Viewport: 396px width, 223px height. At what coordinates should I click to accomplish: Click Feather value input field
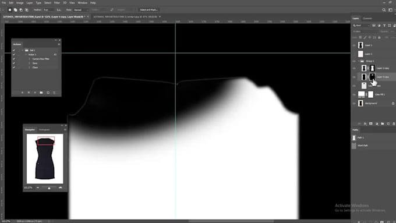click(x=48, y=10)
